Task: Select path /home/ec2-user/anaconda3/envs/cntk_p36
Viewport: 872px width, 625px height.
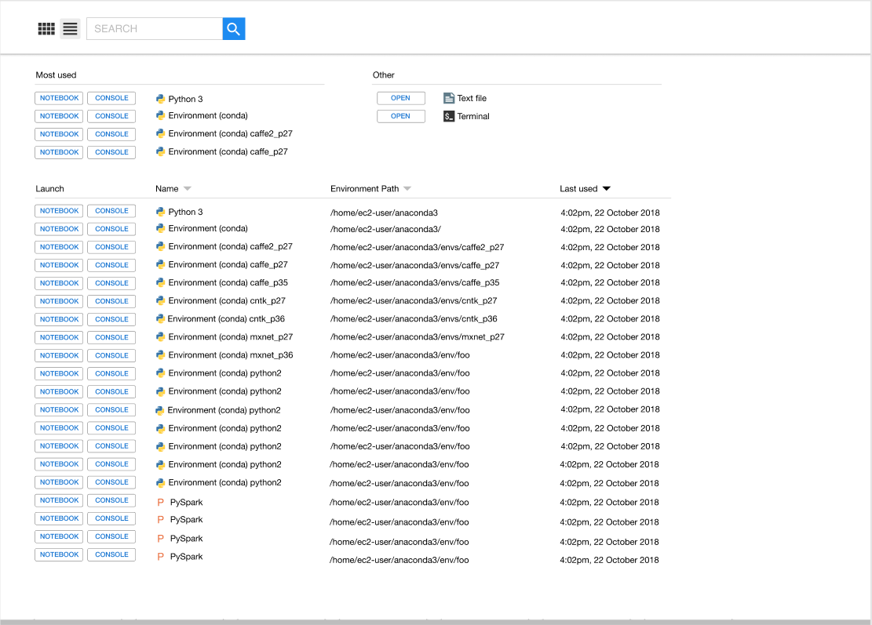Action: (x=414, y=319)
